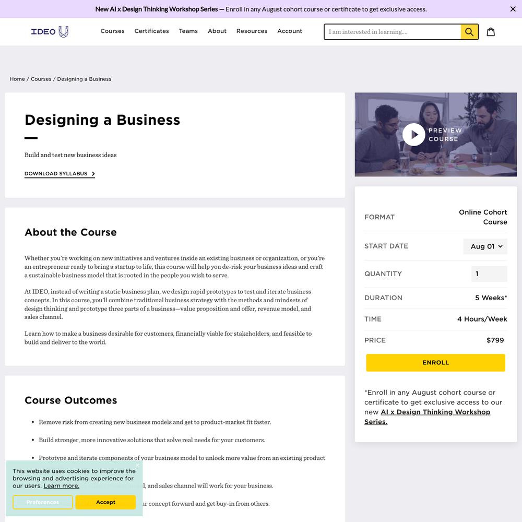Go to Courses breadcrumb
522x522 pixels.
[41, 79]
